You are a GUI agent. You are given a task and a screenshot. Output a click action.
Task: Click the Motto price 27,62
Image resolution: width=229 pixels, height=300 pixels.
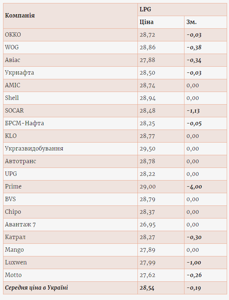(x=147, y=275)
